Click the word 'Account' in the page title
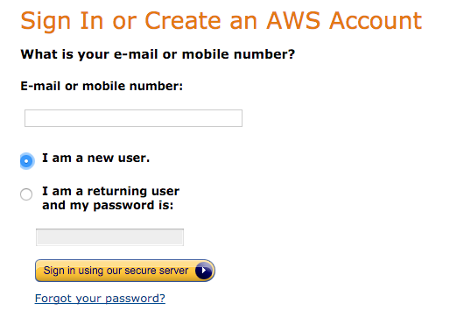Viewport: 450px width, 324px height. click(376, 21)
